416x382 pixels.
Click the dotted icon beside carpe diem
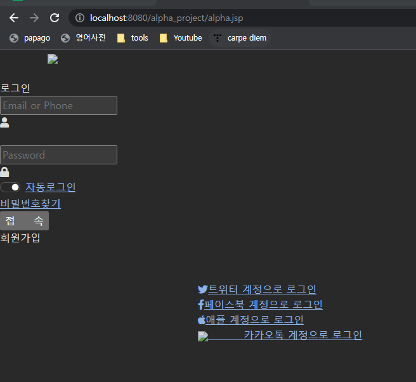218,38
